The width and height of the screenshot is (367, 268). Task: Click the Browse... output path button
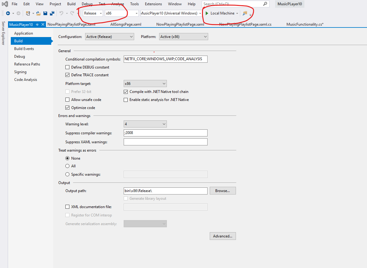tap(223, 191)
